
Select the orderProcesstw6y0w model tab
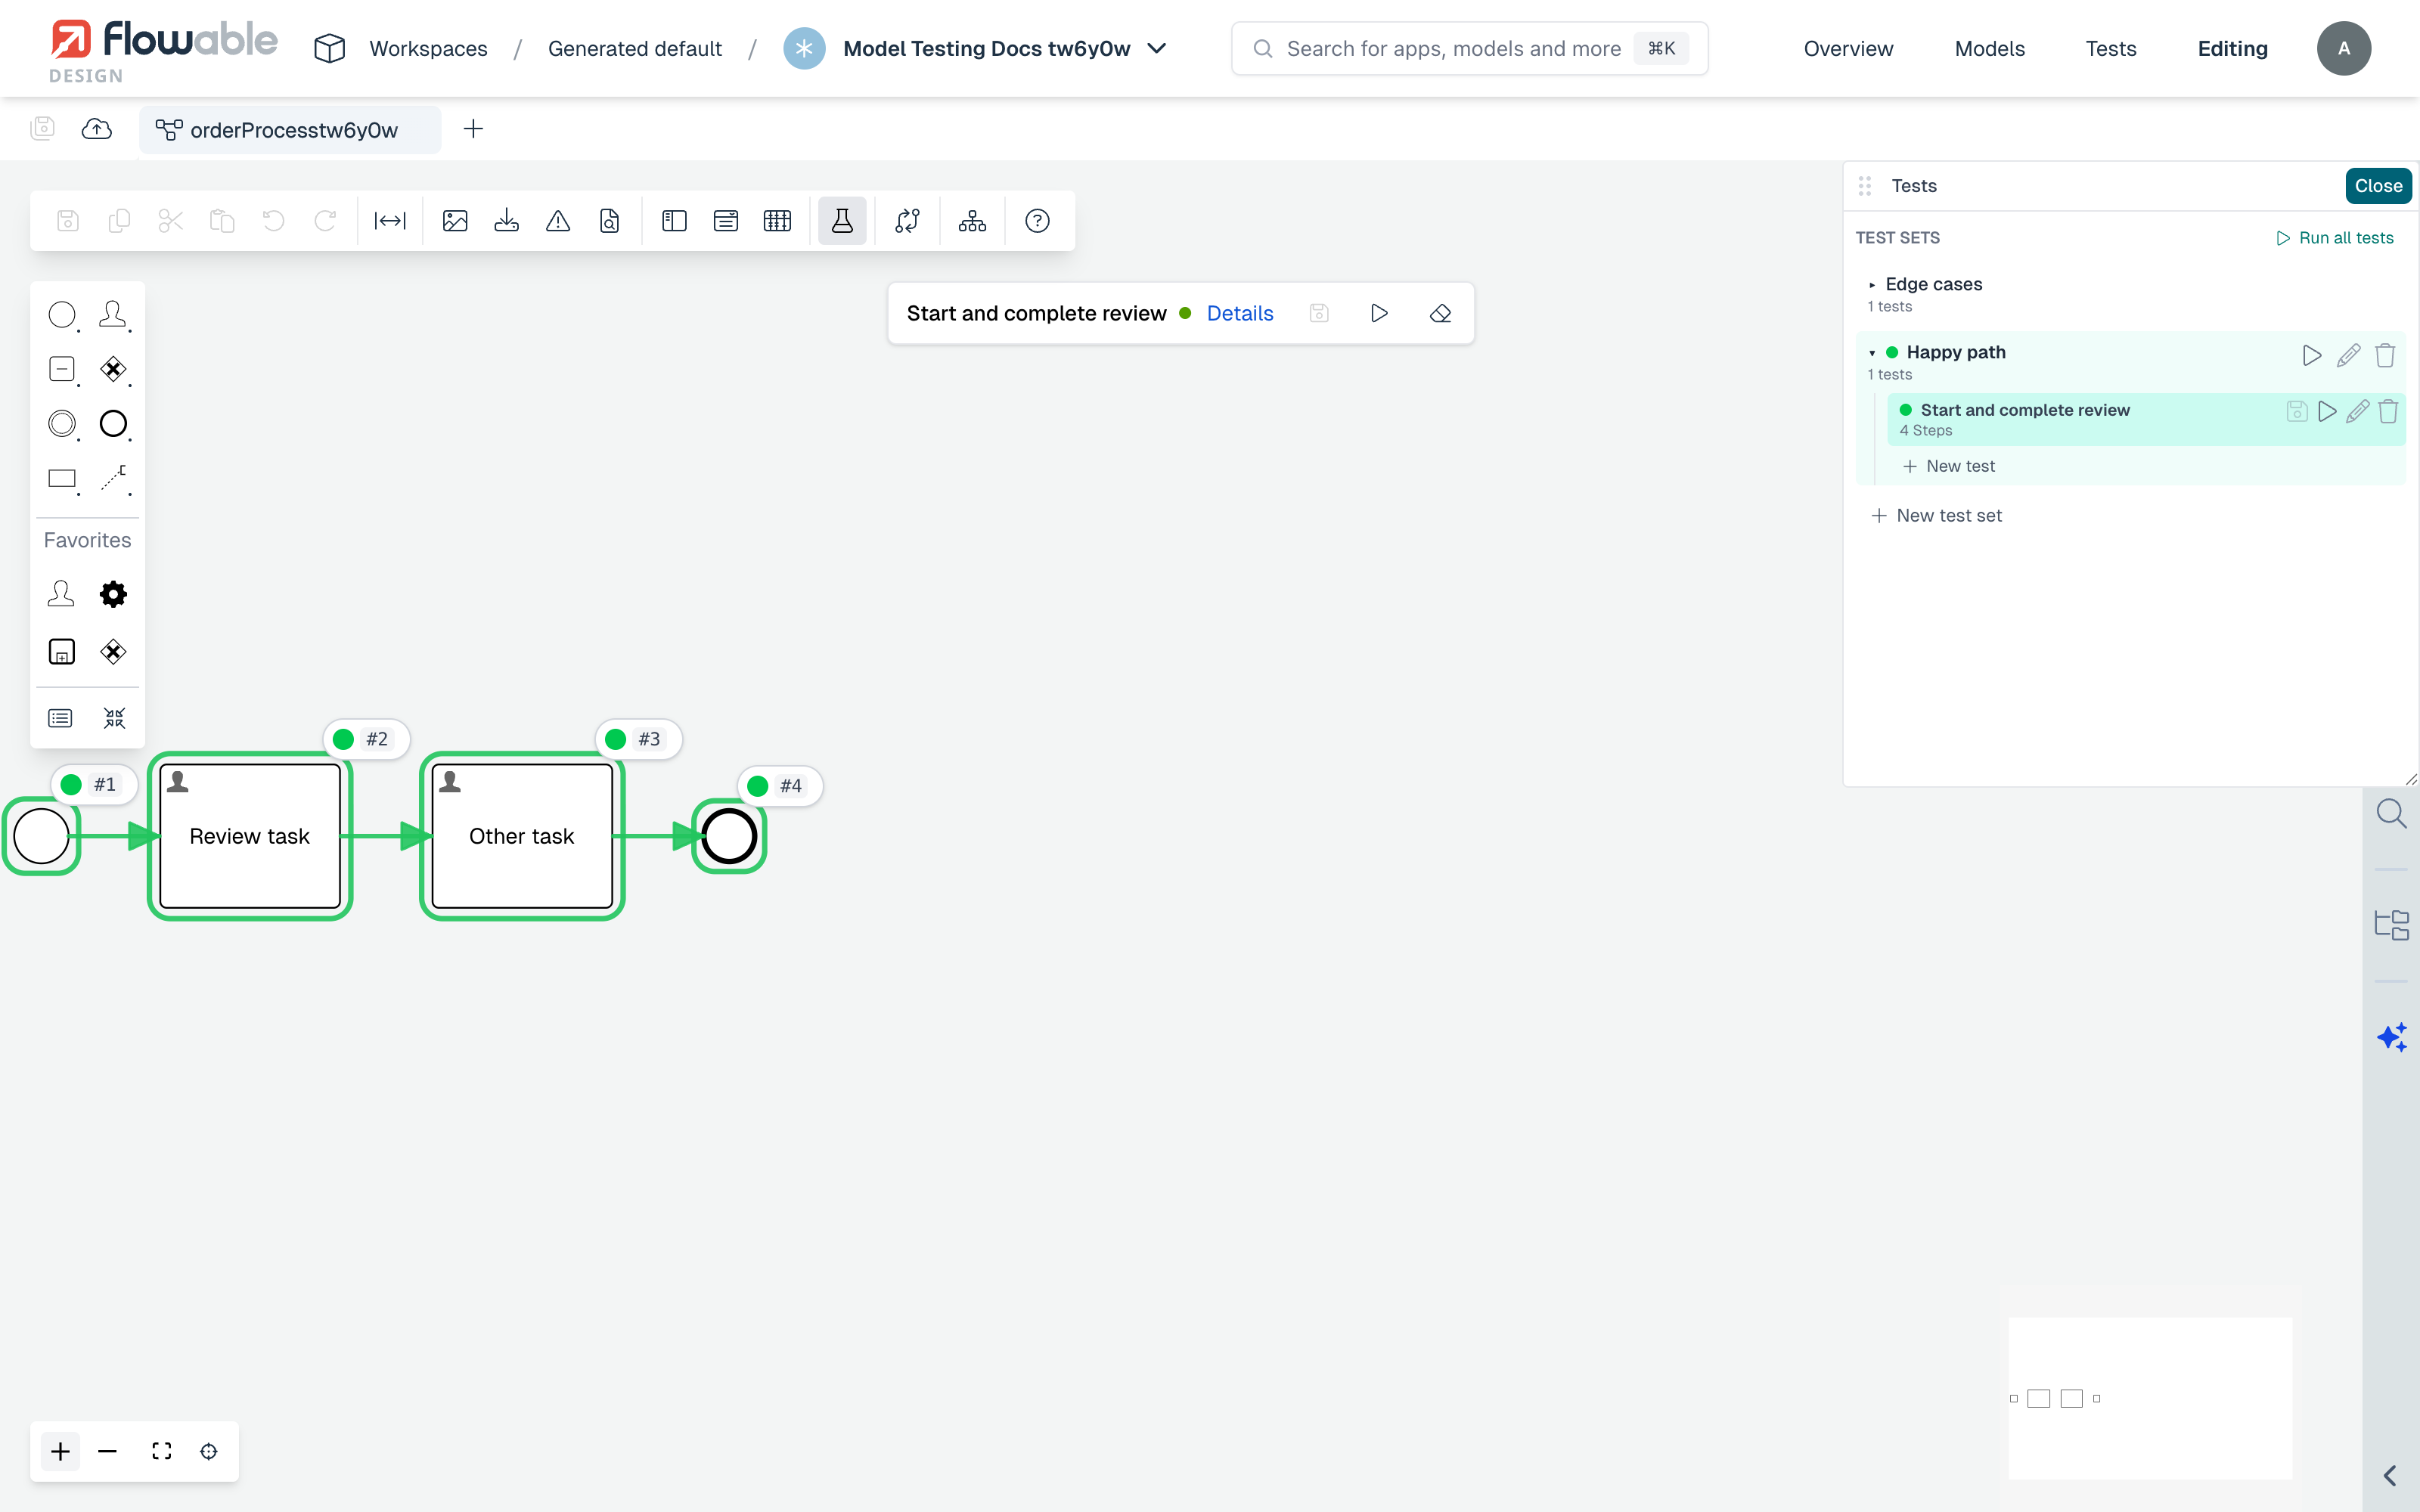tap(290, 130)
